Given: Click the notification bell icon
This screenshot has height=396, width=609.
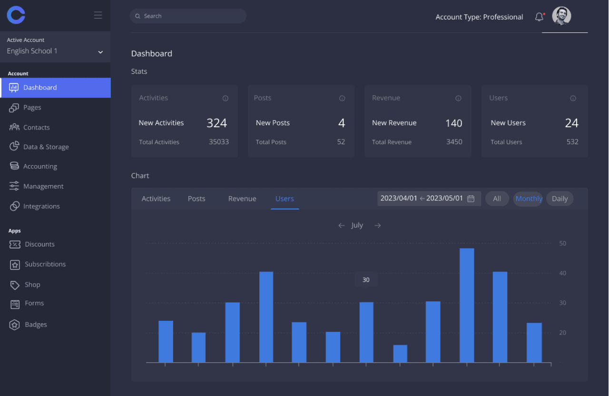Looking at the screenshot, I should 539,17.
